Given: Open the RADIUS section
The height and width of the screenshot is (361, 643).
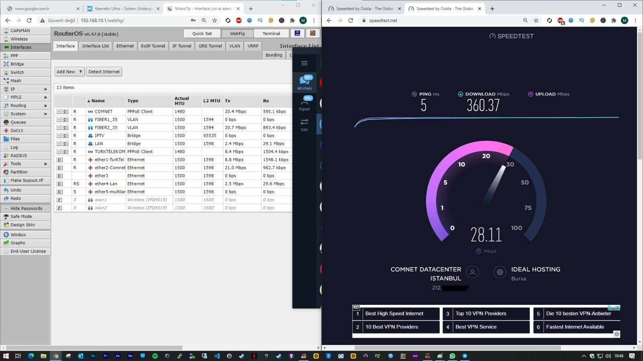Looking at the screenshot, I should point(25,156).
